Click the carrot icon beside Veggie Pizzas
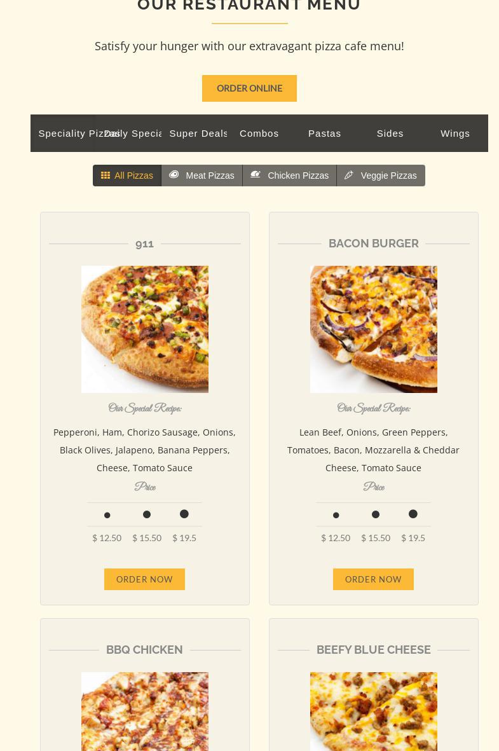Image resolution: width=499 pixels, height=751 pixels. click(349, 176)
